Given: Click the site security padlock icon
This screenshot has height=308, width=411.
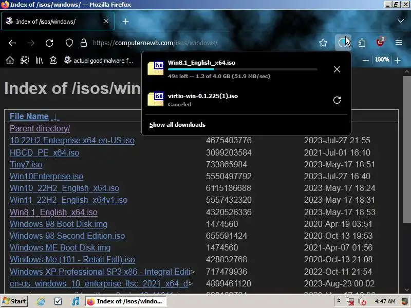Looking at the screenshot, I should tap(84, 43).
